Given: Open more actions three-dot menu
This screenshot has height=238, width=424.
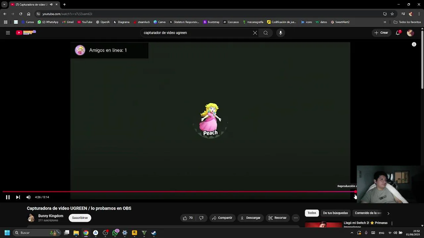Looking at the screenshot, I should coord(296,218).
